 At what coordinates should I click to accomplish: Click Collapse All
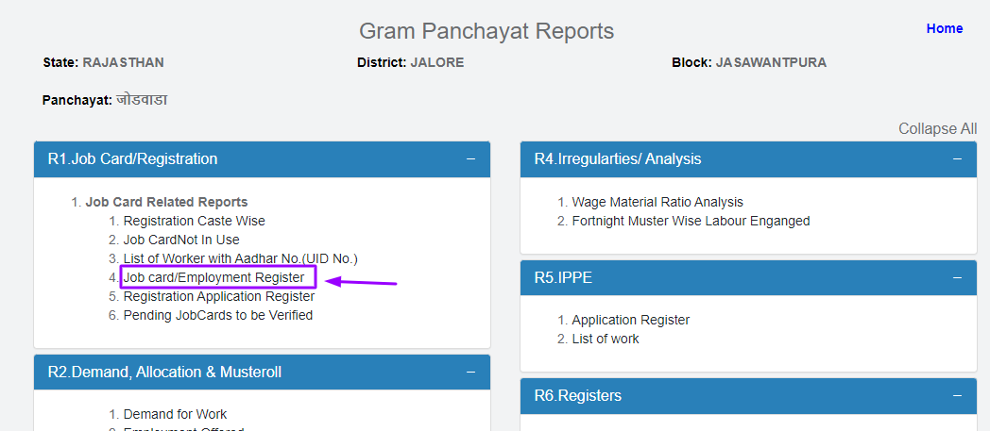[938, 128]
